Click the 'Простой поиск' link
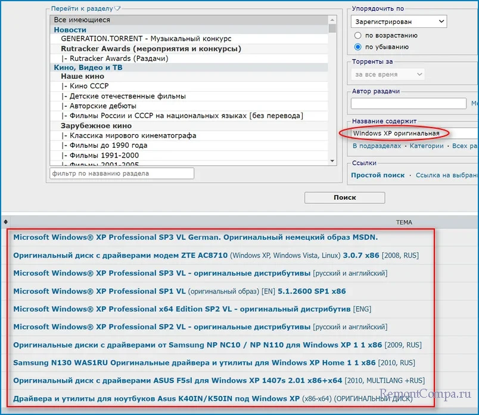The height and width of the screenshot is (415, 479). (378, 175)
